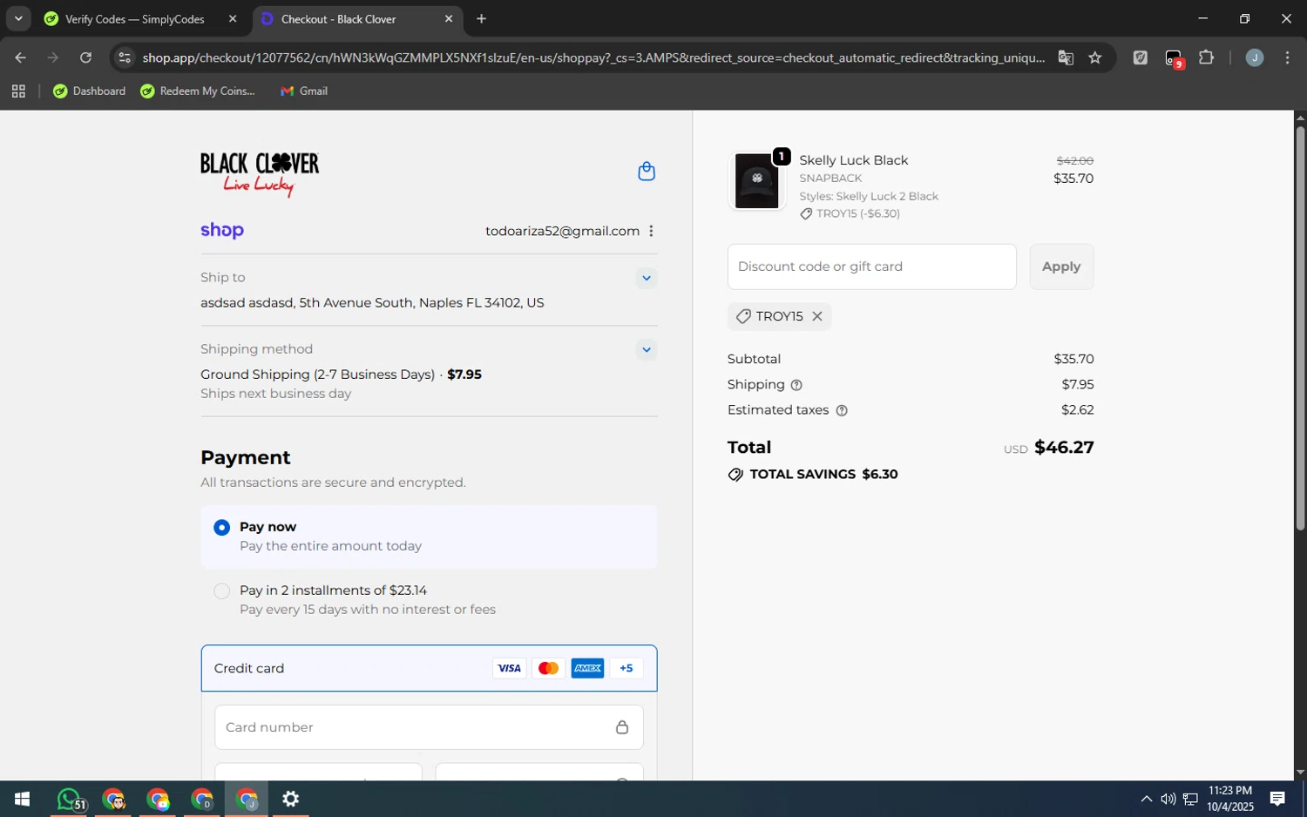Click the TROY15 discount tag chip
The image size is (1307, 817).
coord(779,316)
